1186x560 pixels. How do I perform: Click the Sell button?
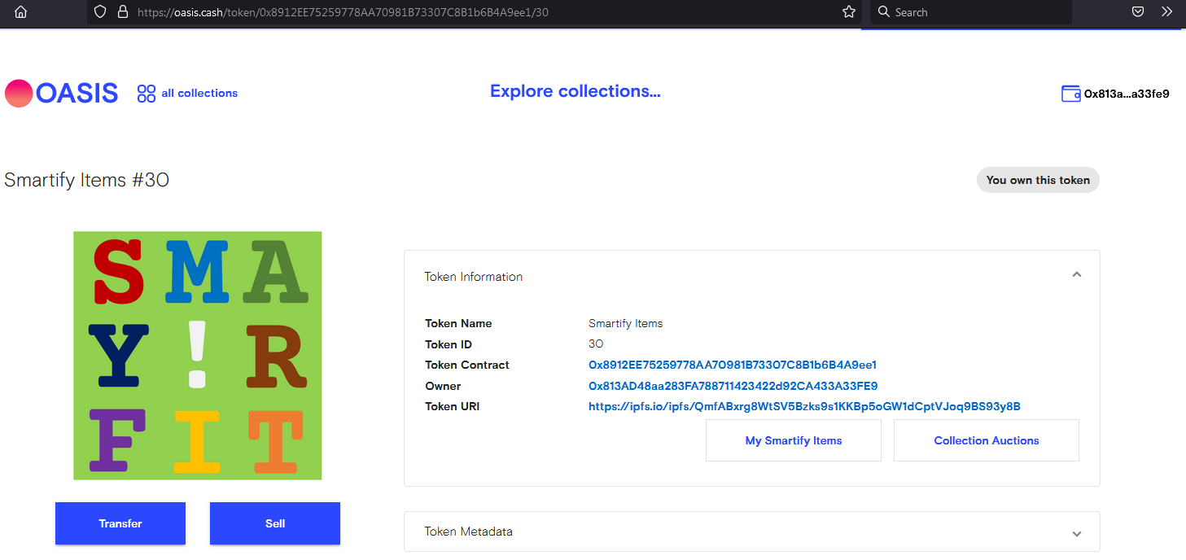pyautogui.click(x=275, y=523)
